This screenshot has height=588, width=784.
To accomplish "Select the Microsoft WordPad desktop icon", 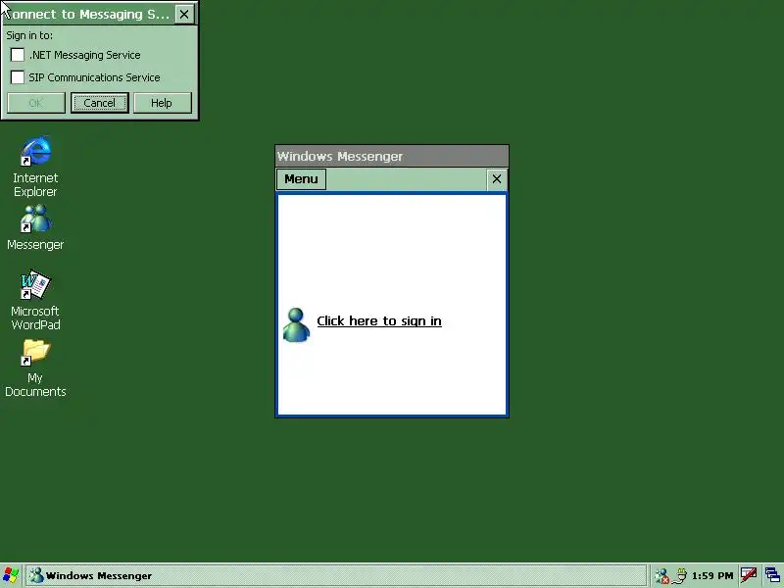I will pyautogui.click(x=35, y=285).
